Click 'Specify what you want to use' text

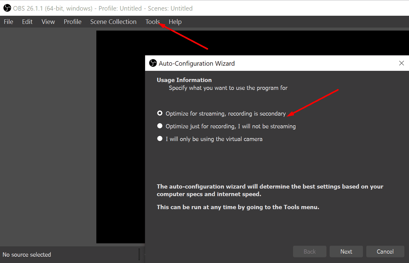[x=228, y=88]
